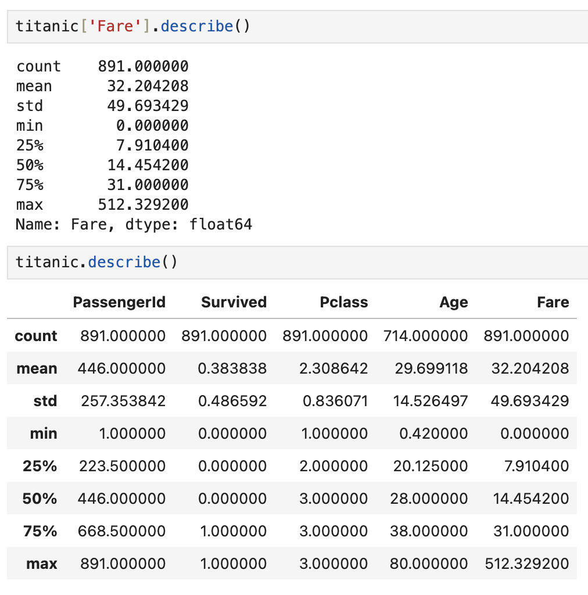
Task: Click the 75% row label in table
Action: point(40,531)
